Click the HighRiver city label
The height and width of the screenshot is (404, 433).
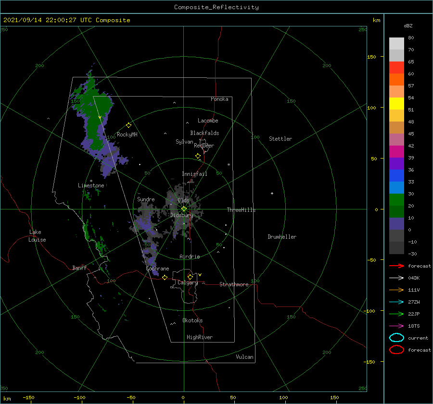(x=200, y=337)
